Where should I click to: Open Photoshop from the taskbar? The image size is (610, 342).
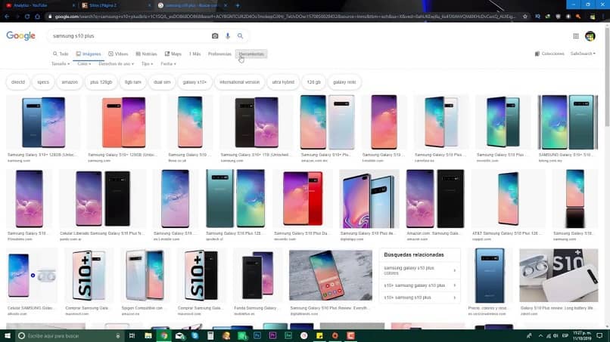click(x=257, y=335)
